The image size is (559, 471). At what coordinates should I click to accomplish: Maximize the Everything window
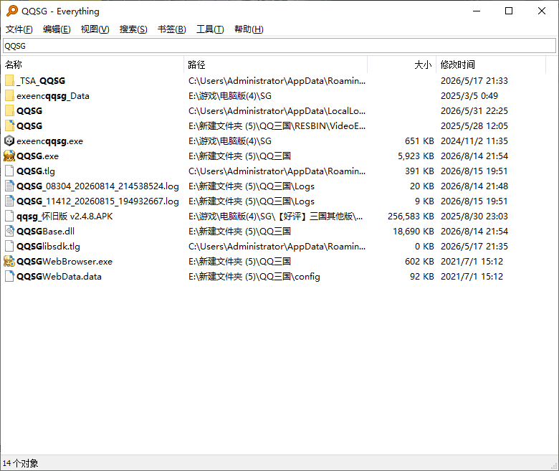[x=509, y=11]
